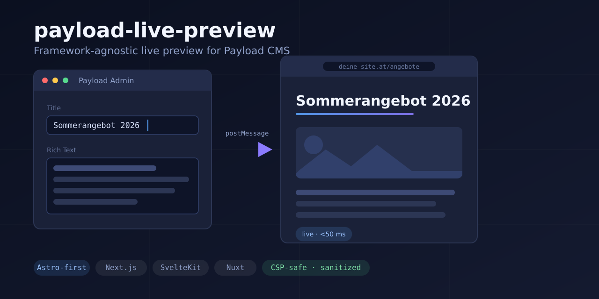Select the Next.js tag

(121, 268)
